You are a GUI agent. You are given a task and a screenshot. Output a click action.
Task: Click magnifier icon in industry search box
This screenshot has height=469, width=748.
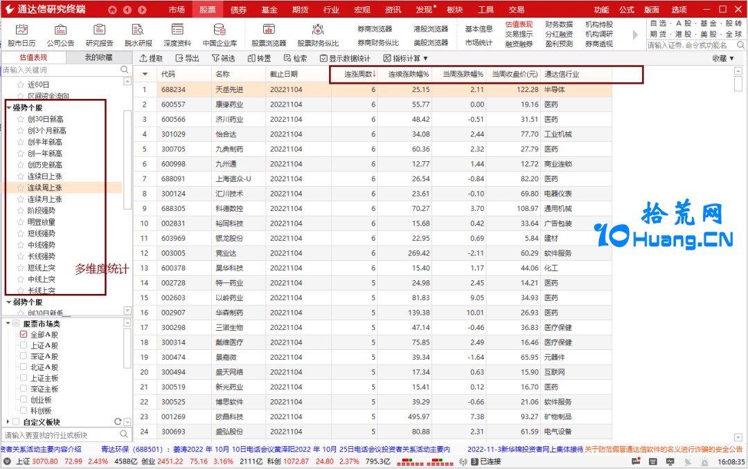[x=124, y=434]
